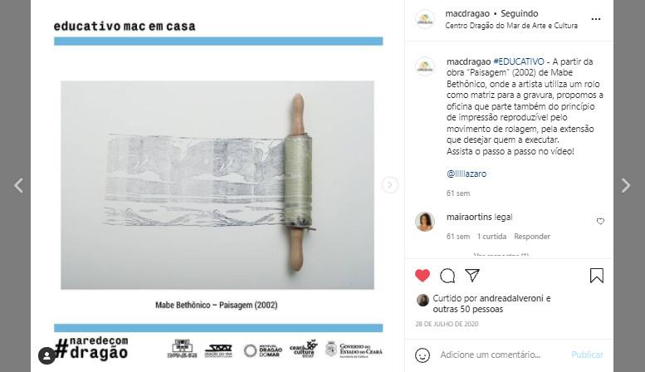Go to the previous post with left arrow
Screen dimensions: 645x372
pyautogui.click(x=18, y=185)
